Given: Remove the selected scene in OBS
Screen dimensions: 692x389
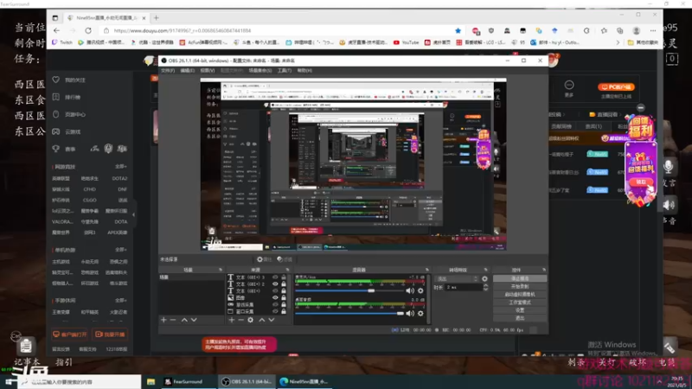Looking at the screenshot, I should click(x=173, y=320).
